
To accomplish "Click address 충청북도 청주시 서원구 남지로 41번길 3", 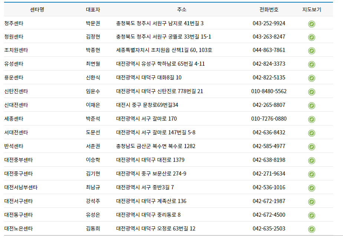I will [160, 23].
